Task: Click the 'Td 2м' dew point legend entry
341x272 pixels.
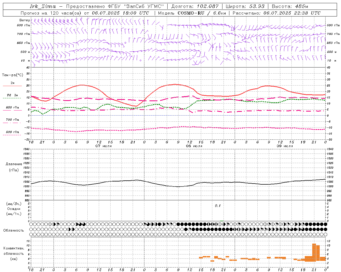Action: point(12,95)
